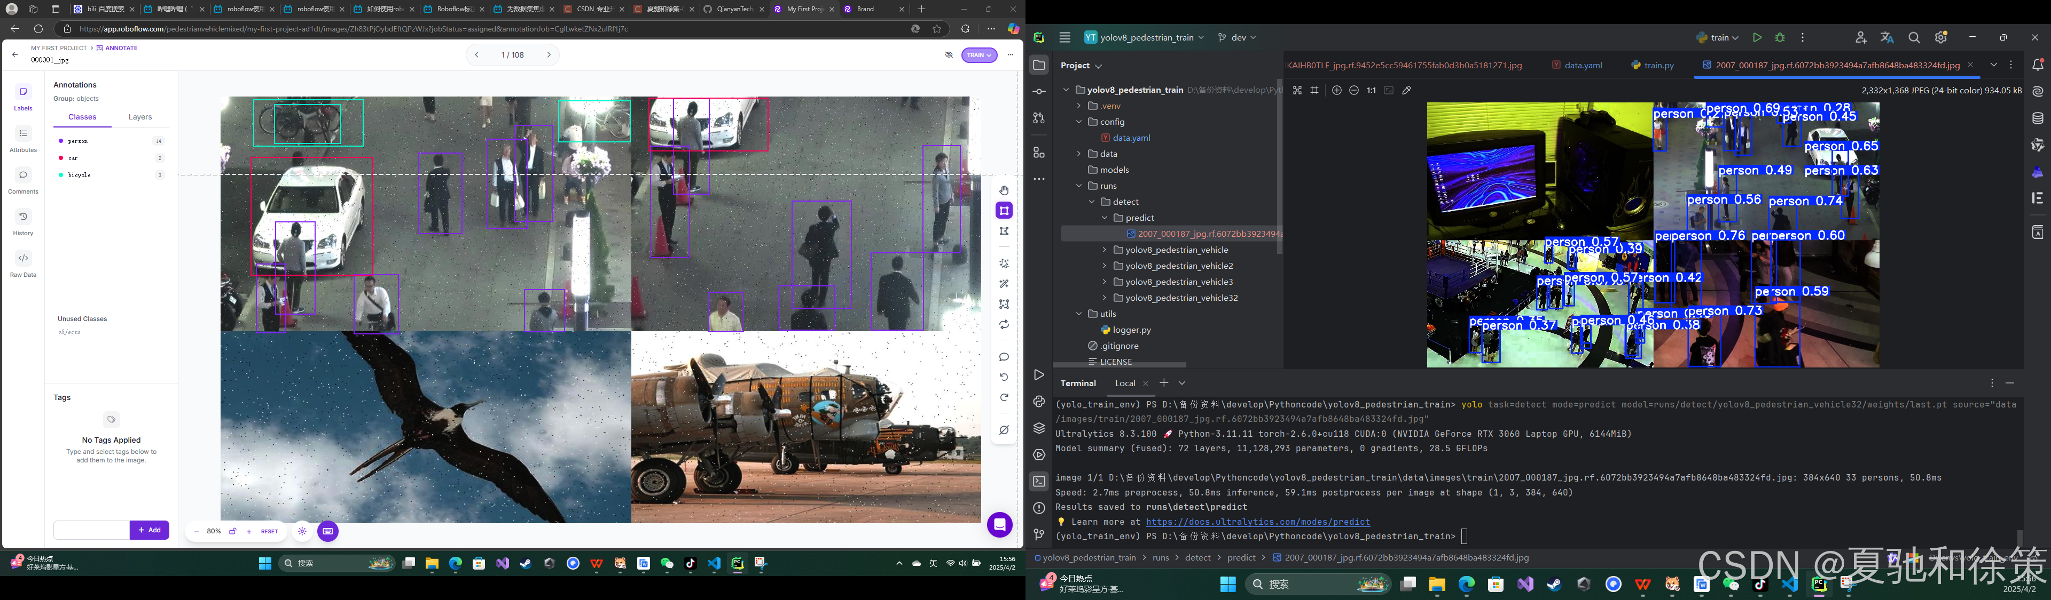Expand the yolov8_pedestrian_vehicle2 folder

click(1105, 266)
